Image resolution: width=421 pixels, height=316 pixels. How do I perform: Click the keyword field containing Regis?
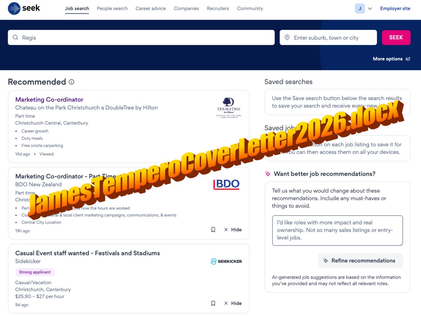pyautogui.click(x=141, y=38)
